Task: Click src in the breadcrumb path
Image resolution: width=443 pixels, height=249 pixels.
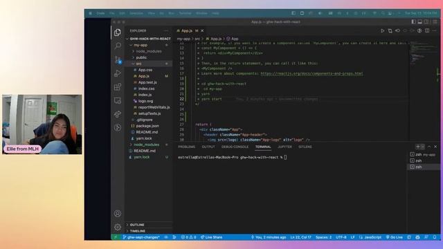Action: coord(197,39)
